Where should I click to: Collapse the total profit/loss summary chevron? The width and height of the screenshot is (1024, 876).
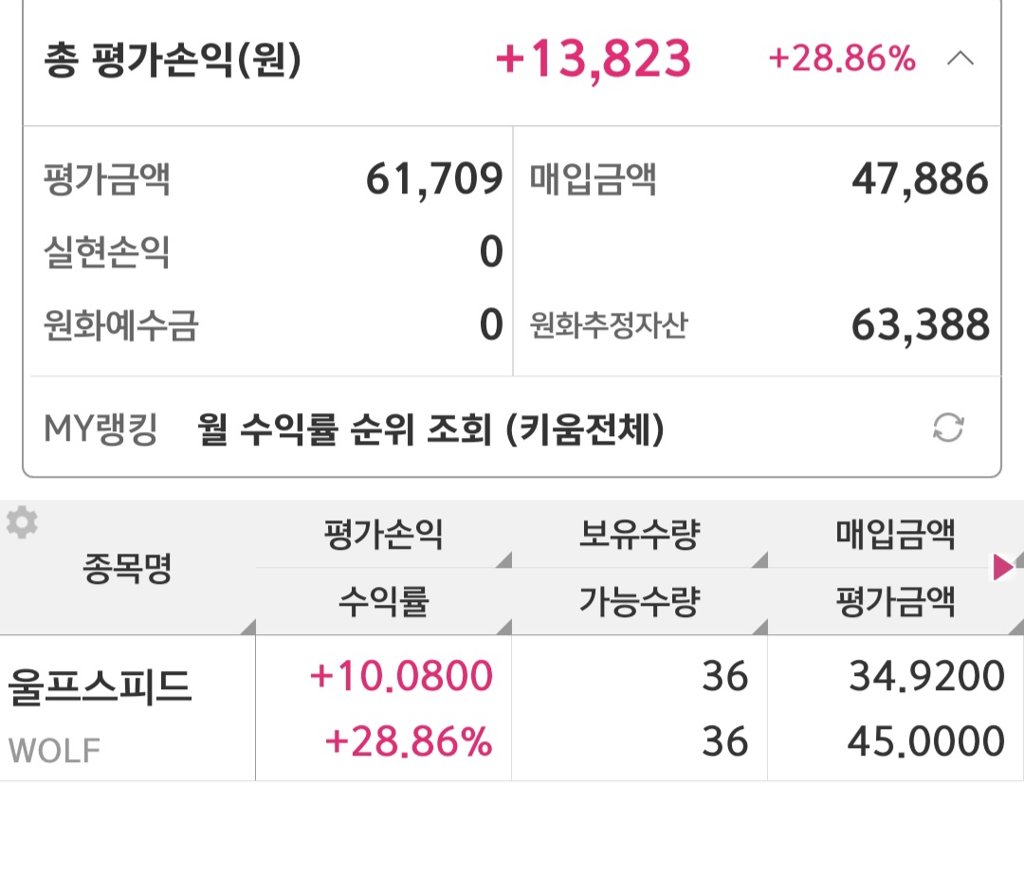[960, 60]
